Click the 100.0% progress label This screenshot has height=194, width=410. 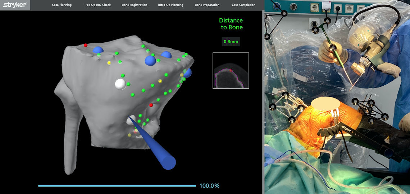coord(209,186)
